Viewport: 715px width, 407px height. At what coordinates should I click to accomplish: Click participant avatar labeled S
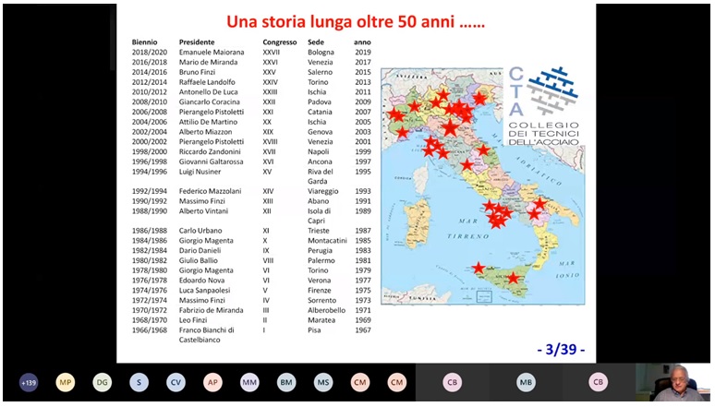139,383
